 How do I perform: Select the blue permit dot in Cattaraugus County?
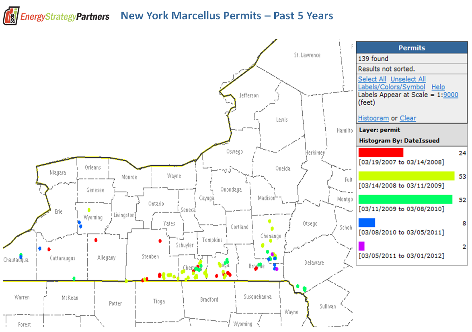39,248
